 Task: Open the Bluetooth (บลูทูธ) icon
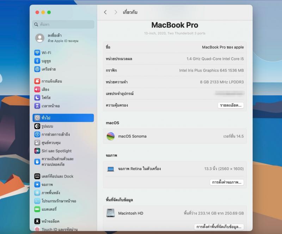[37, 61]
